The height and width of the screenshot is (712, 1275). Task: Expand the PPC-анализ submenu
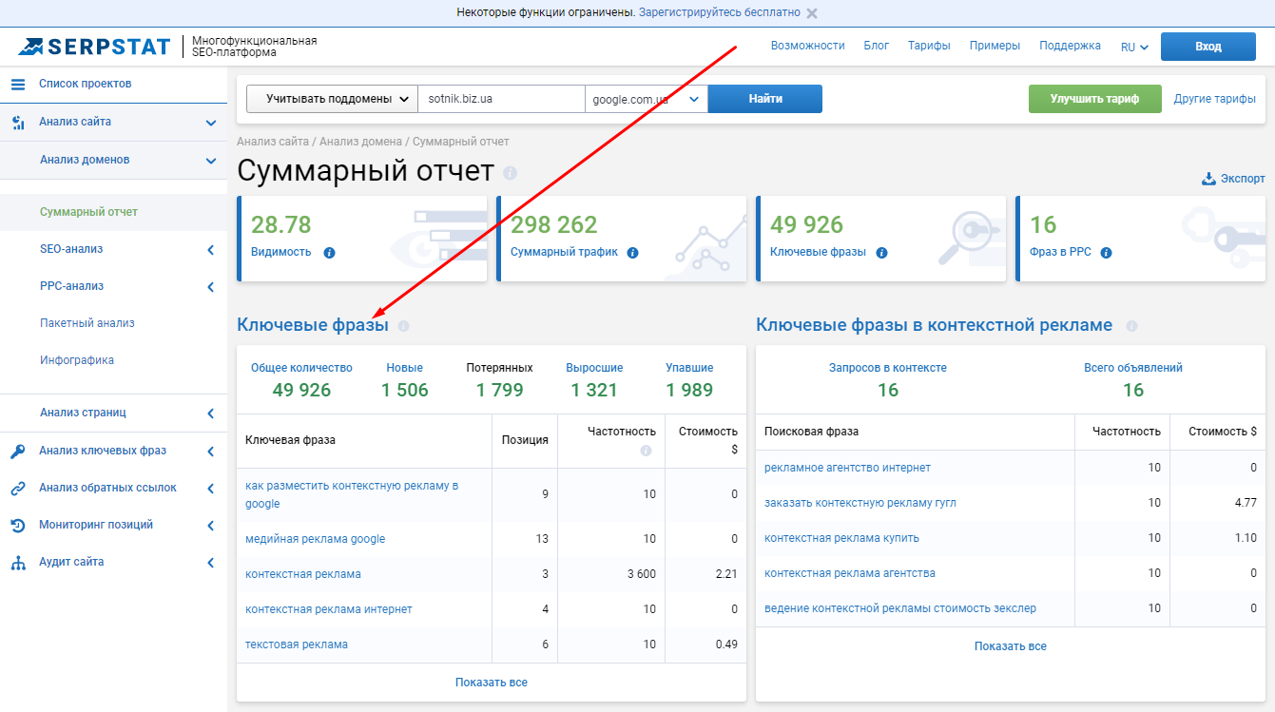211,287
